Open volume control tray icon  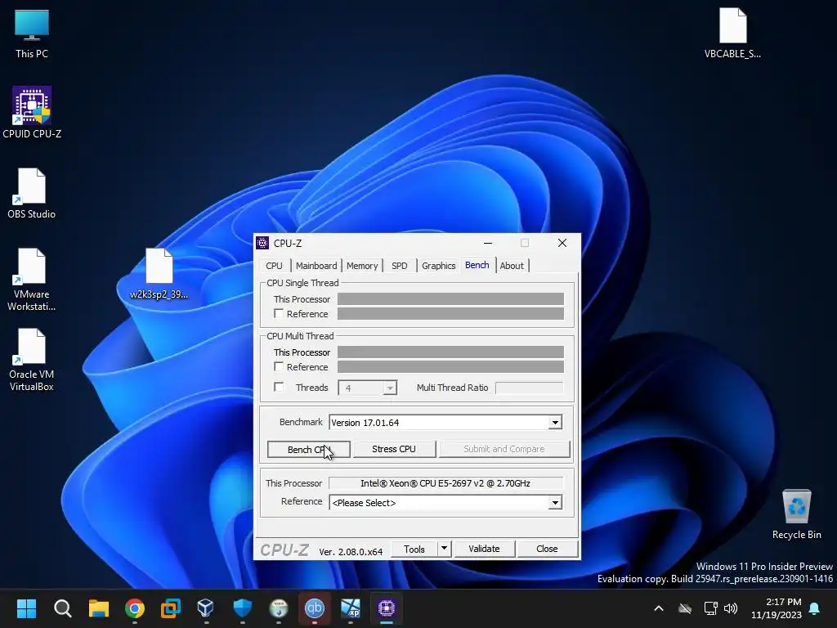coord(730,608)
